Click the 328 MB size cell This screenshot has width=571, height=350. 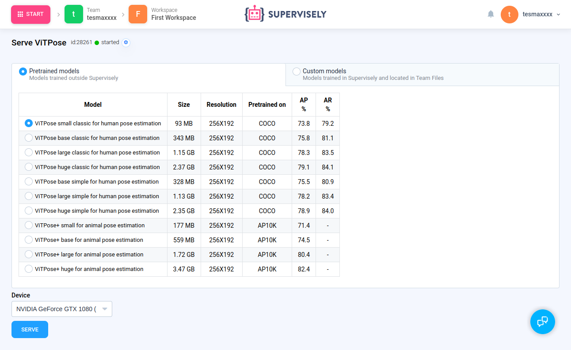click(x=184, y=182)
